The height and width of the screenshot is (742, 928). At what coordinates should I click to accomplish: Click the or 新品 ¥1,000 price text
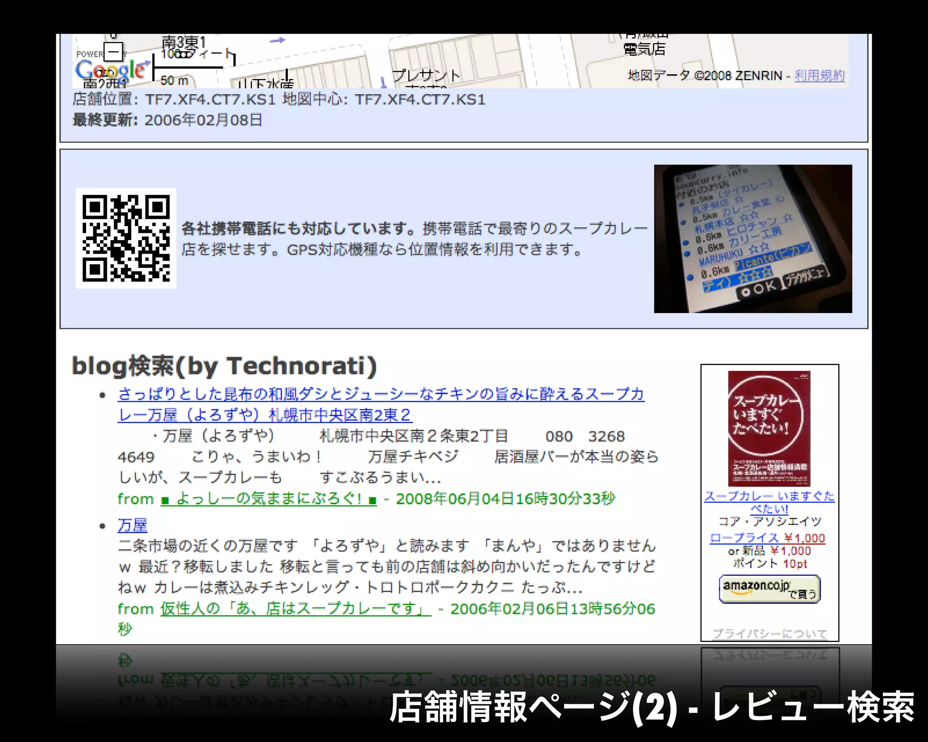click(x=769, y=551)
